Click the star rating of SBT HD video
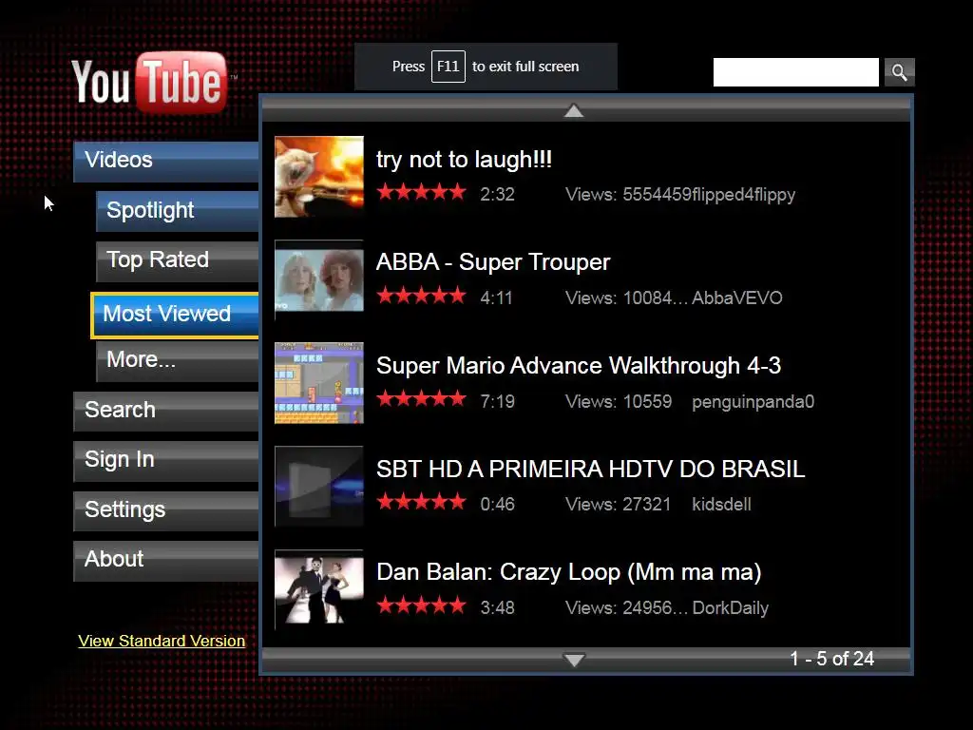Screen dimensions: 973x730 [x=422, y=502]
